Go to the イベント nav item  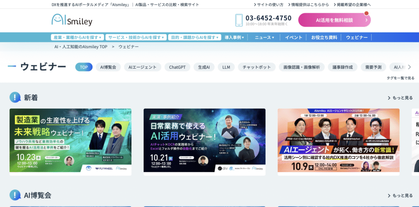point(293,37)
